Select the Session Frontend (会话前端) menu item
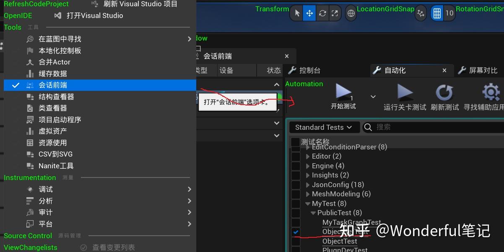 point(100,85)
